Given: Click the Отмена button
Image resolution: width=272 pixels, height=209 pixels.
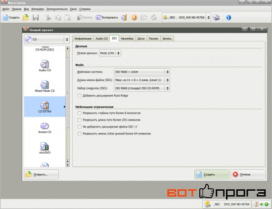Looking at the screenshot, I should pyautogui.click(x=248, y=174).
